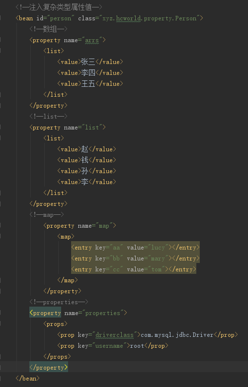The width and height of the screenshot is (248, 387).
Task: Click the value line containing 李四
Action: 90,73
